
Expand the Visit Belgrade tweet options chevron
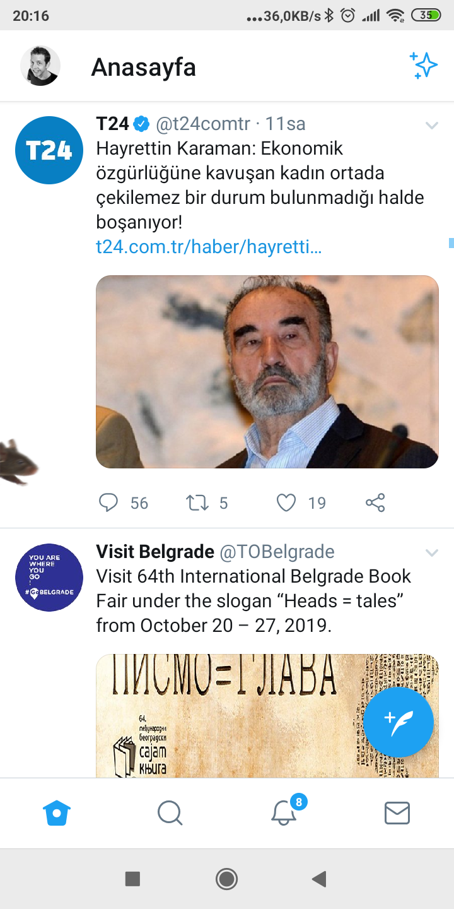coord(432,554)
